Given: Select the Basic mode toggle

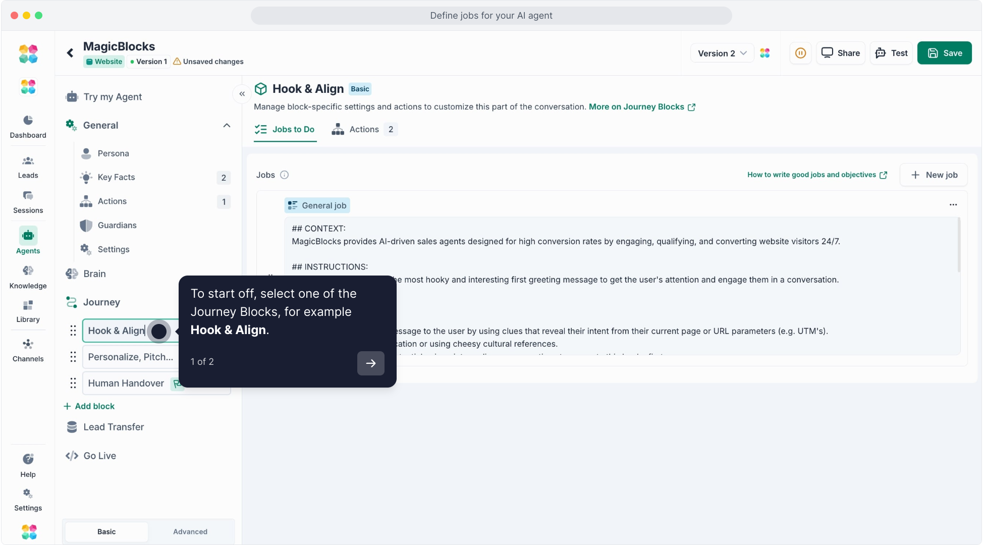Looking at the screenshot, I should (106, 531).
